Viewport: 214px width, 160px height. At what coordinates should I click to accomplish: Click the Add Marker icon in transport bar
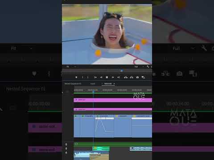[76, 77]
